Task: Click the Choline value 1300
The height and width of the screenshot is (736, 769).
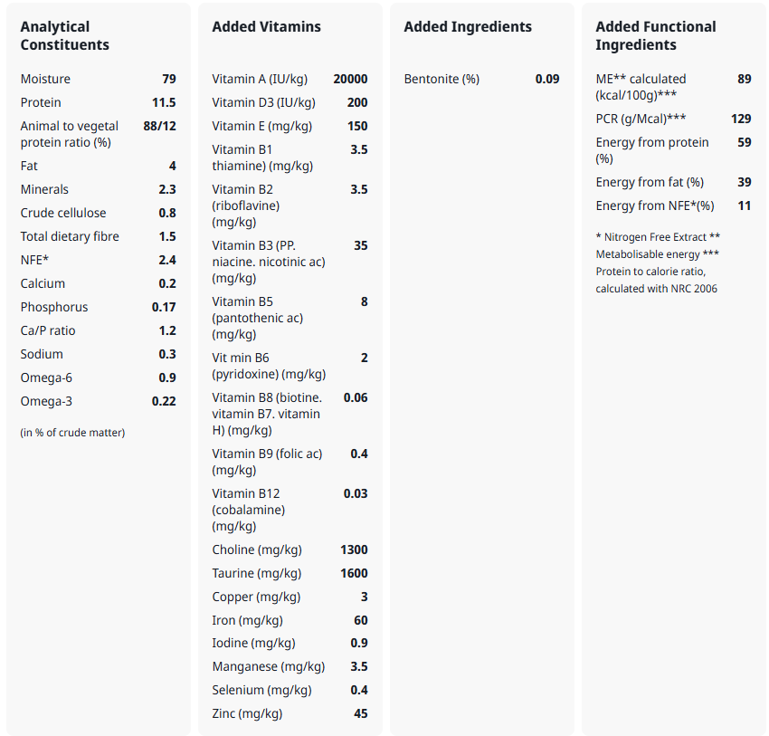Action: point(354,550)
